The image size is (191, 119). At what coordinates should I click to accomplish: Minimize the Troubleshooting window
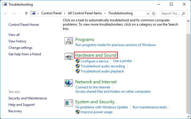tap(159, 4)
